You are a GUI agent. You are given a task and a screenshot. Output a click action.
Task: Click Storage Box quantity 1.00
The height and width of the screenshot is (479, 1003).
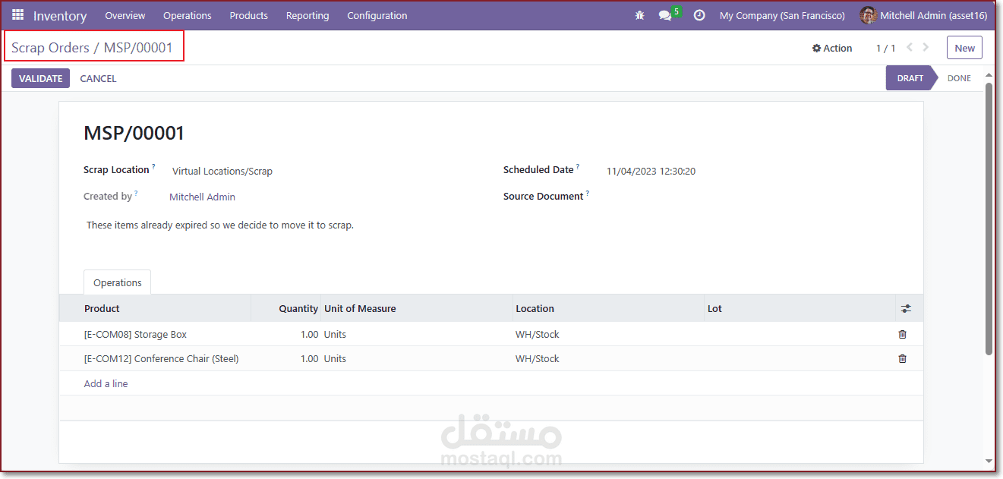point(309,334)
